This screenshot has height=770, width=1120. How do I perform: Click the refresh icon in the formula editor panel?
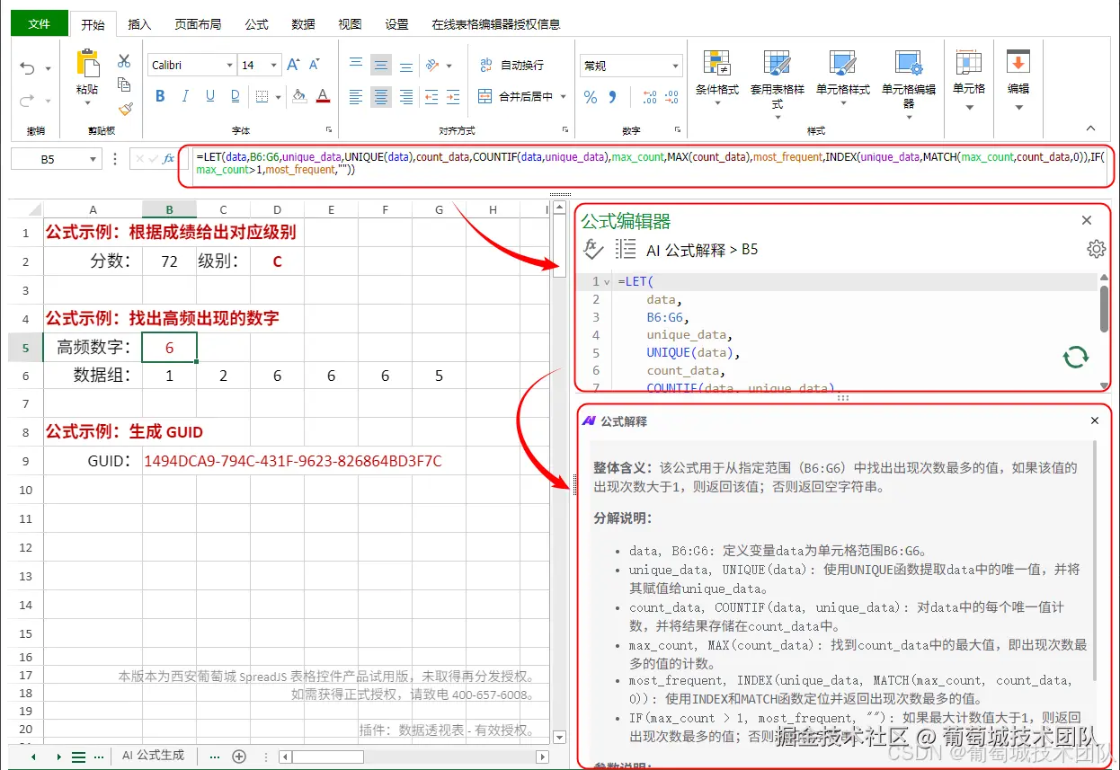click(x=1076, y=357)
